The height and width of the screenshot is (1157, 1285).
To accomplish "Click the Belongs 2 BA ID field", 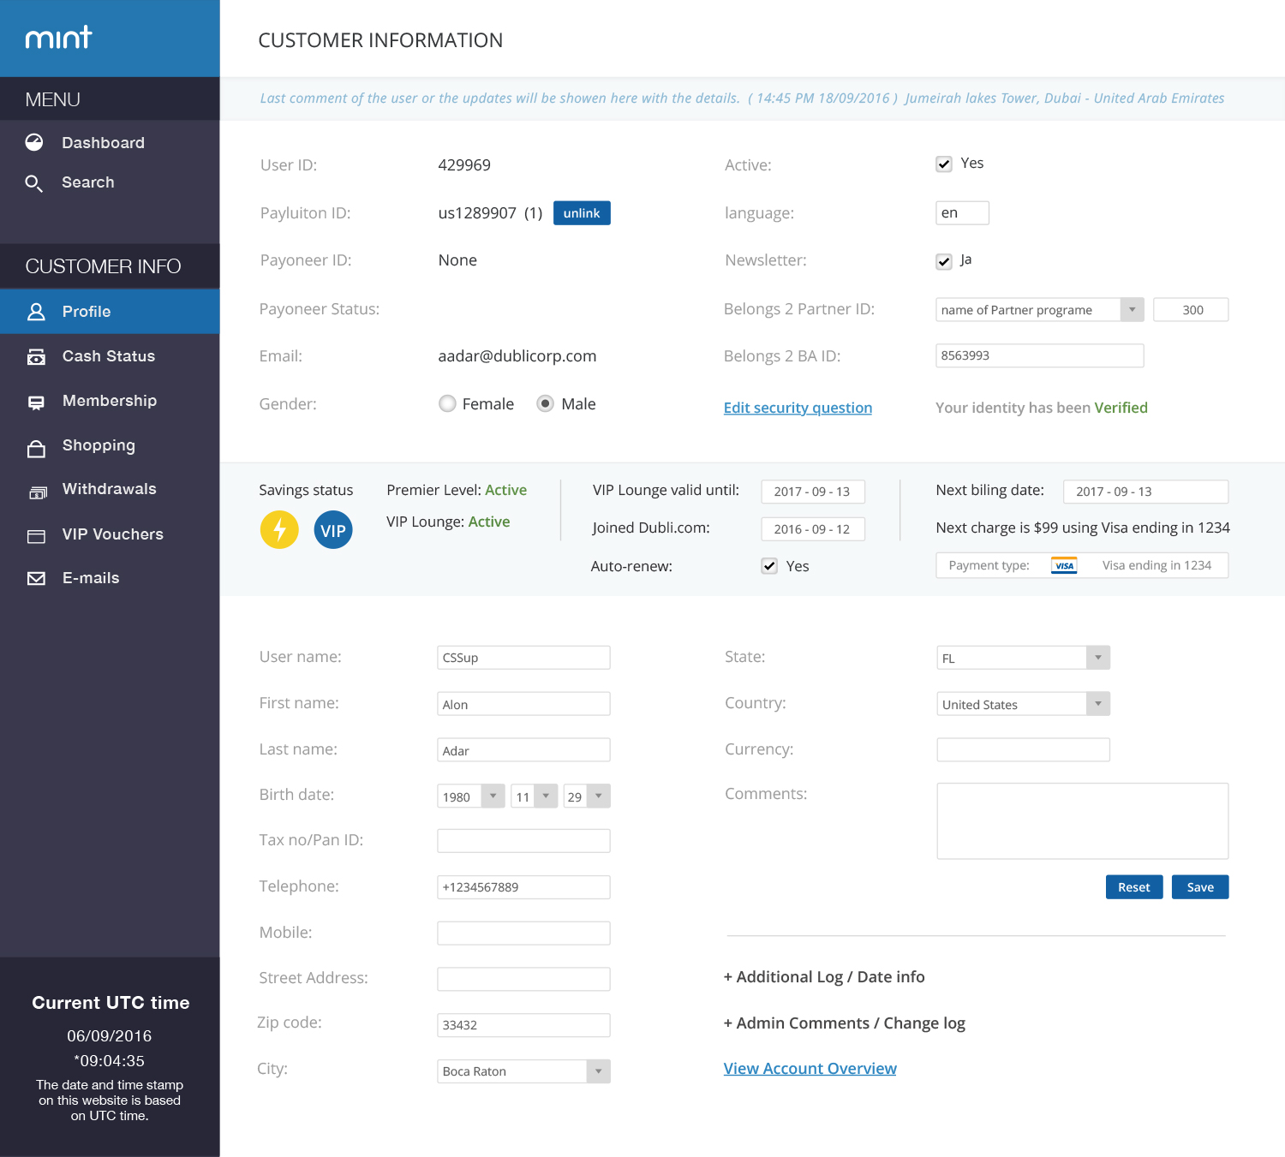I will tap(1040, 356).
